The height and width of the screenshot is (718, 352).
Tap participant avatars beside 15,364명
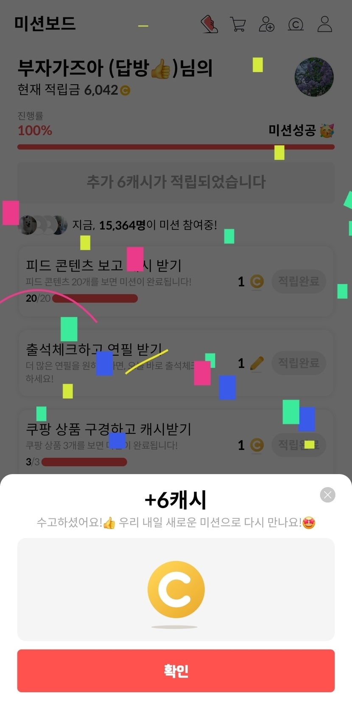point(43,225)
